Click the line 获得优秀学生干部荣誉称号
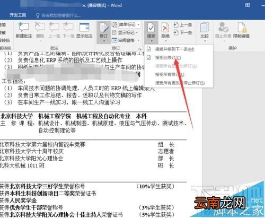Viewport: 265px width, 218px height. coord(31,207)
